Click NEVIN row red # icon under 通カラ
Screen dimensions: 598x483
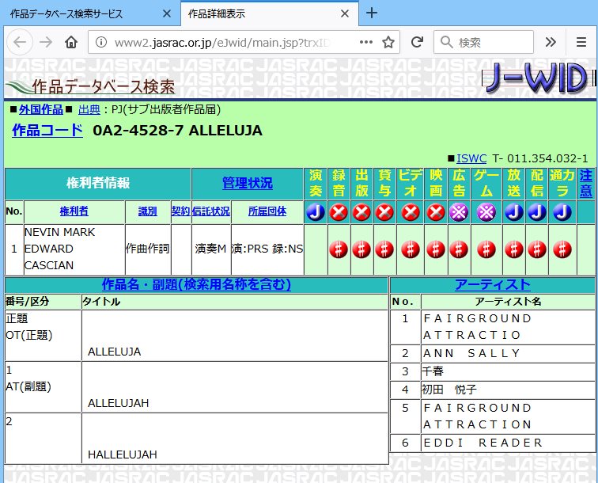562,249
